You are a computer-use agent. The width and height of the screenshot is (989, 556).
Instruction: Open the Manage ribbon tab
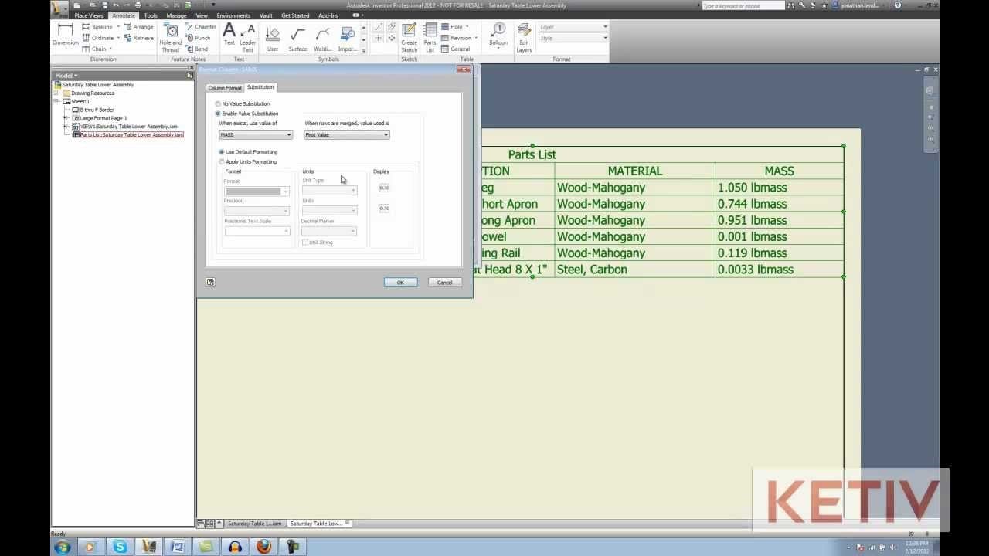(x=176, y=15)
